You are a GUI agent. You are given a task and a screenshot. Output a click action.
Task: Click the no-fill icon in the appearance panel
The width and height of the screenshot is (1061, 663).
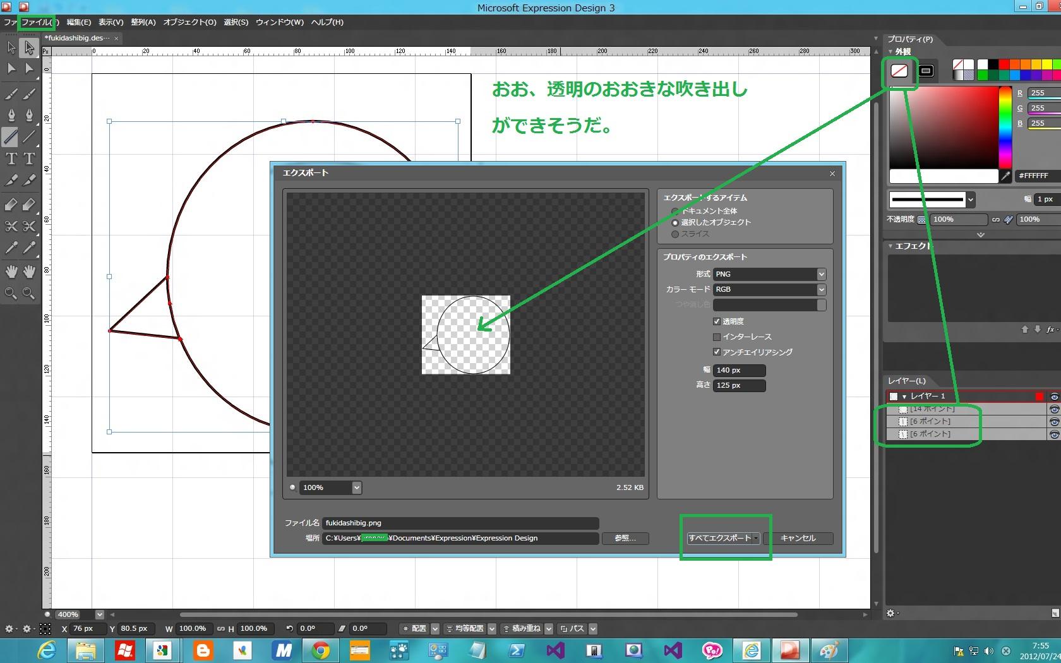tap(899, 71)
